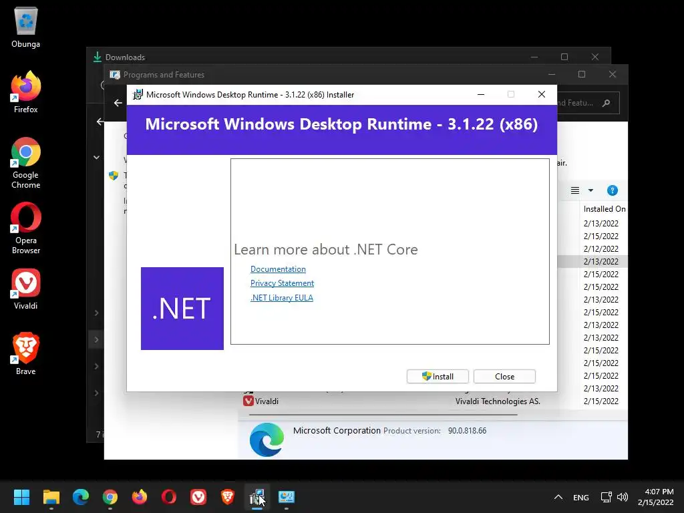
Task: Close the Programs and Features window
Action: click(x=613, y=74)
